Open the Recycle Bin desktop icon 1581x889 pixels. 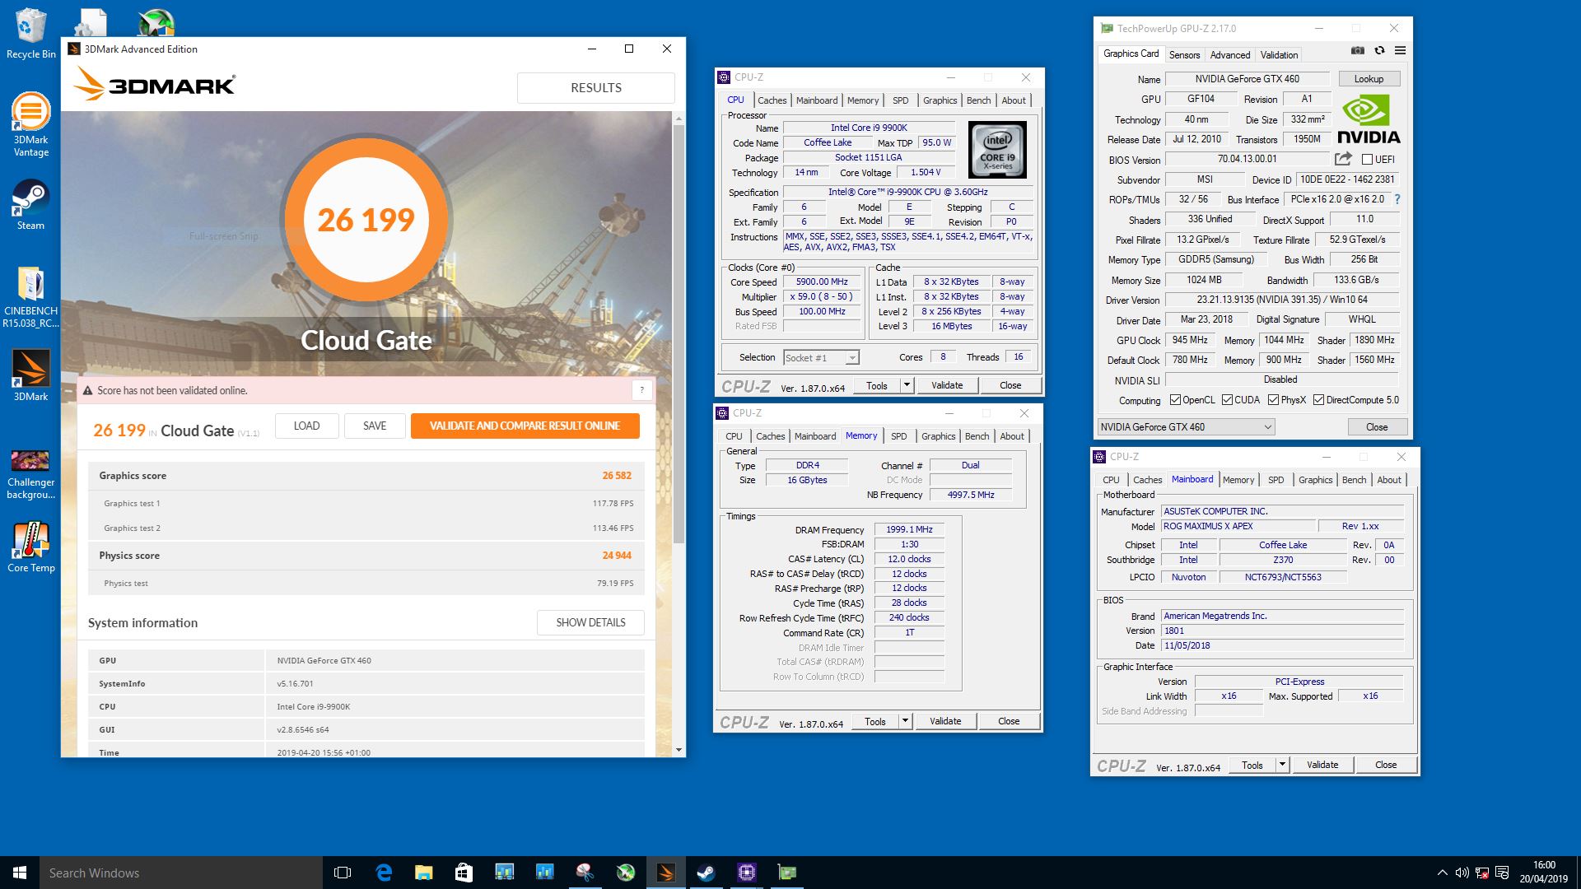click(x=30, y=34)
